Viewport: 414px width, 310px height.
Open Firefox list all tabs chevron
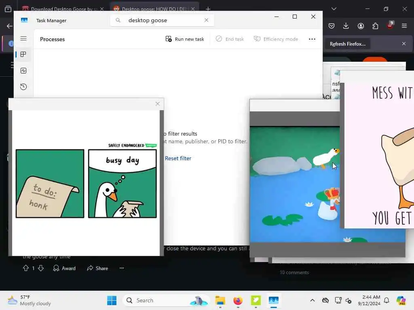tap(334, 9)
